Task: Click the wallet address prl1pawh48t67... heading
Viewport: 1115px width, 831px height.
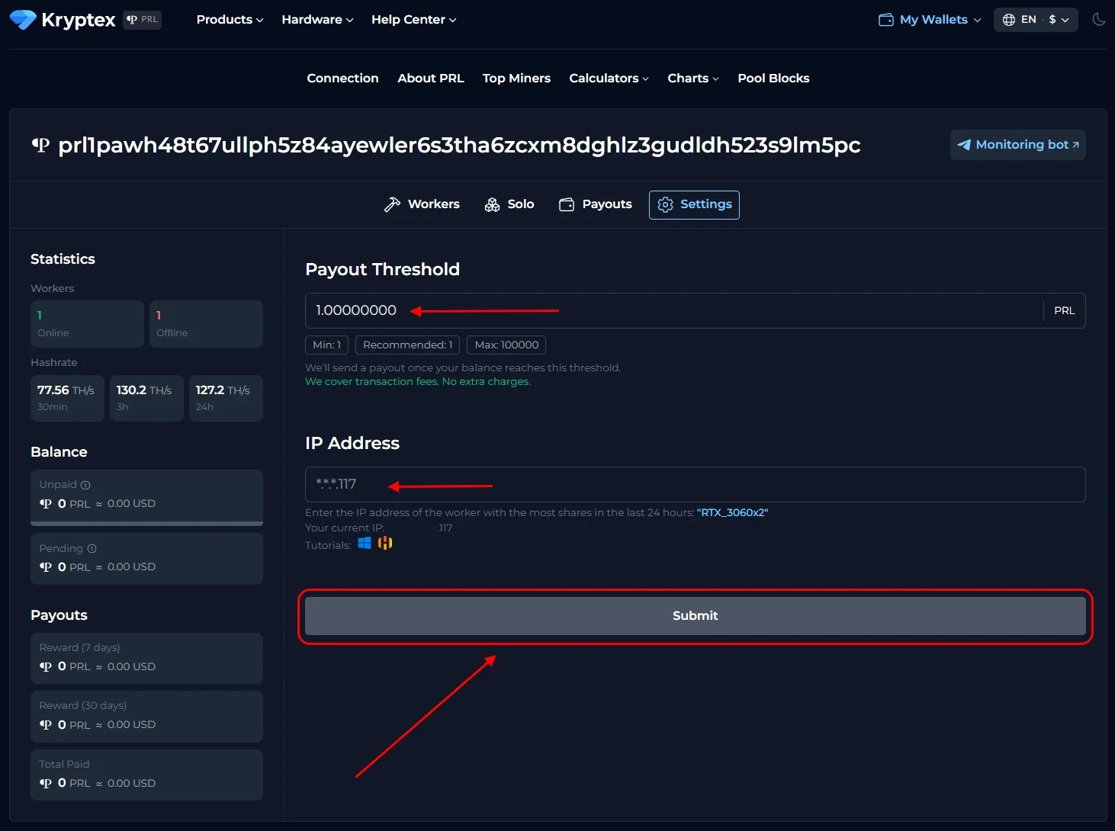Action: 459,145
